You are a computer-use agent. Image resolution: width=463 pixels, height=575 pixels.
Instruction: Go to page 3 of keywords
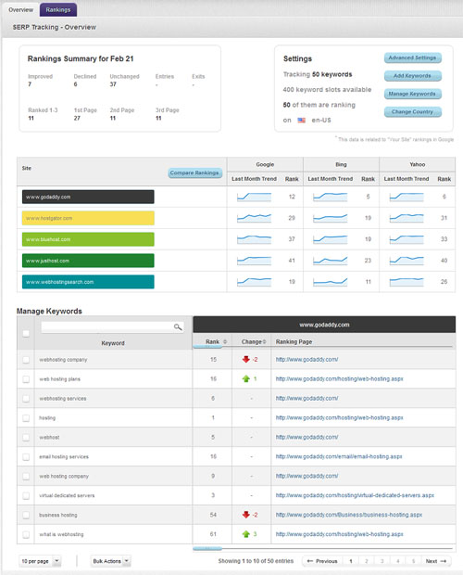coord(382,561)
